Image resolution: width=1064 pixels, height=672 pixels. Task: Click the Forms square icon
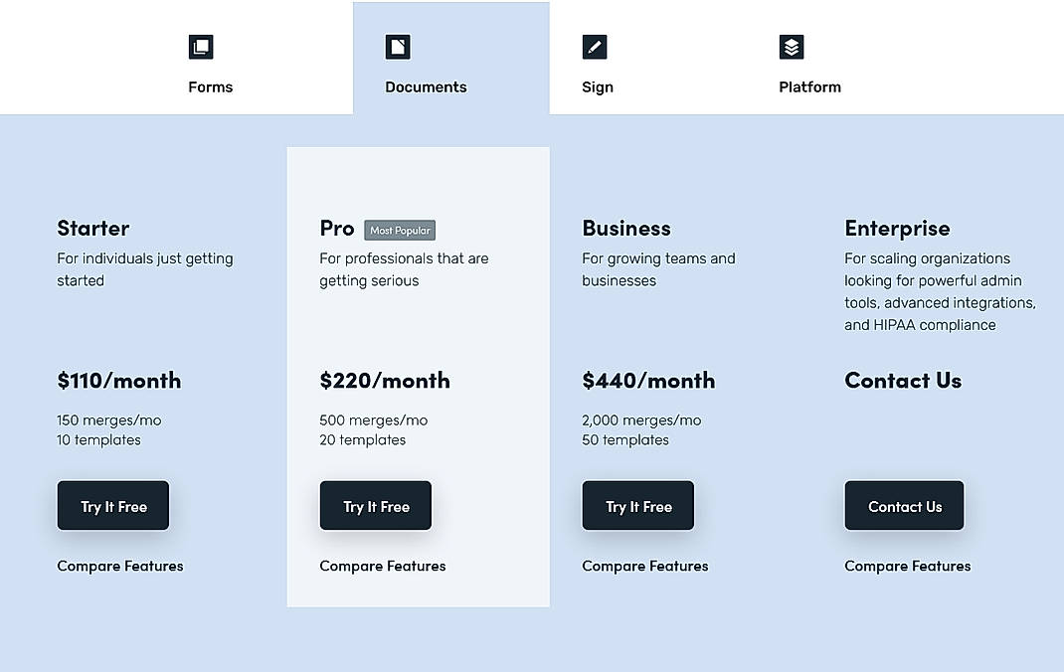click(200, 46)
